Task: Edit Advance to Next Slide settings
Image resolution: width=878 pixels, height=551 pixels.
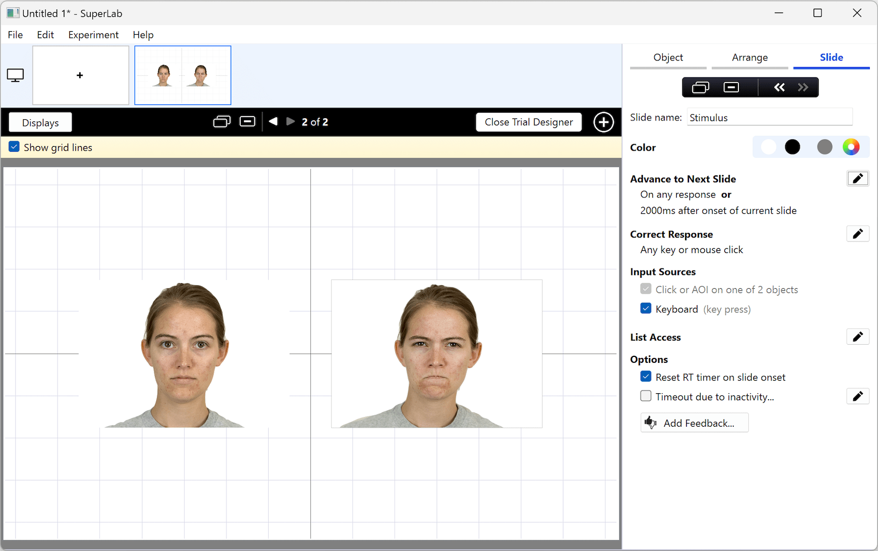Action: coord(857,179)
